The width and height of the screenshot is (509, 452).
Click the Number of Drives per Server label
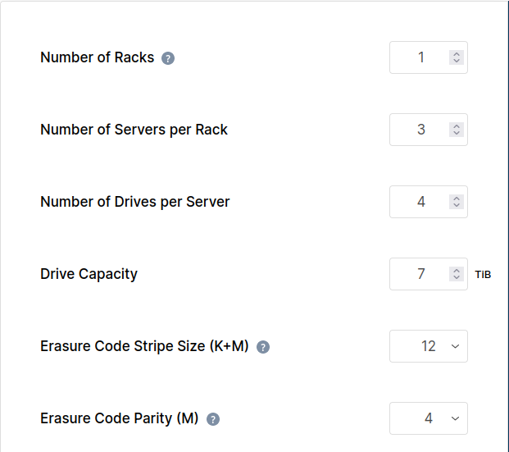[x=135, y=202]
